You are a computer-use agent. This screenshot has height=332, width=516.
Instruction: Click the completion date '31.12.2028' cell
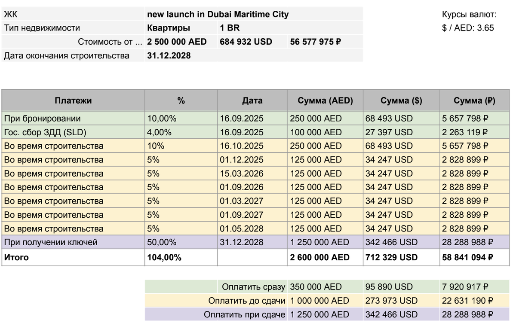168,55
